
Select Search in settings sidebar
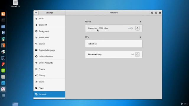pyautogui.click(x=49, y=44)
